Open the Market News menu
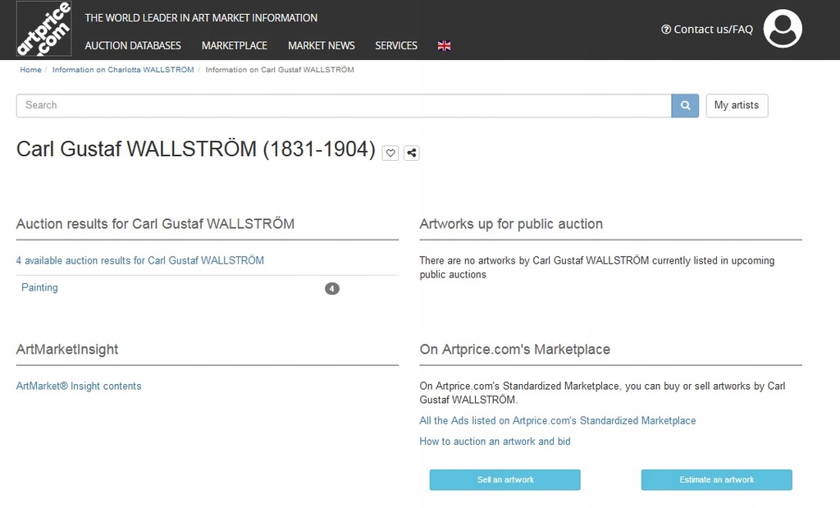Viewport: 840px width, 508px height. [x=322, y=46]
